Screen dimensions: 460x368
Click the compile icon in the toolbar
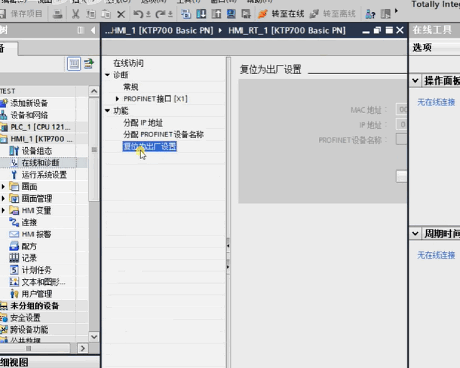click(x=186, y=14)
